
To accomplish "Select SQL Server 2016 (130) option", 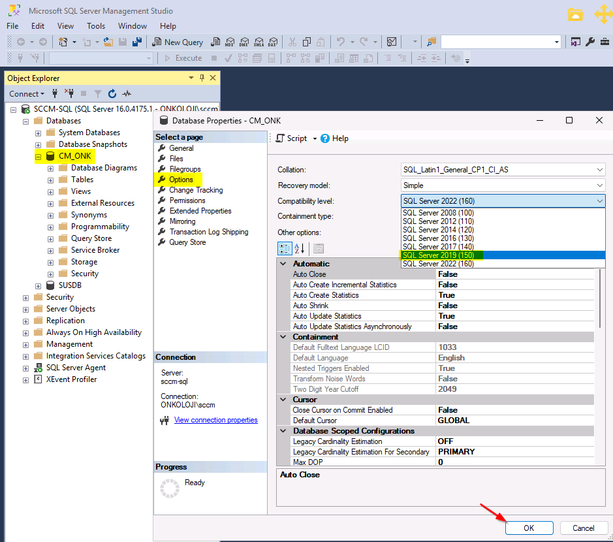I will 503,238.
